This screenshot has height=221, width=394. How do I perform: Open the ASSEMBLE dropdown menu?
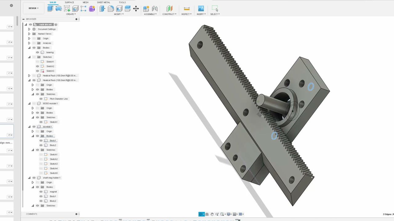coord(151,14)
